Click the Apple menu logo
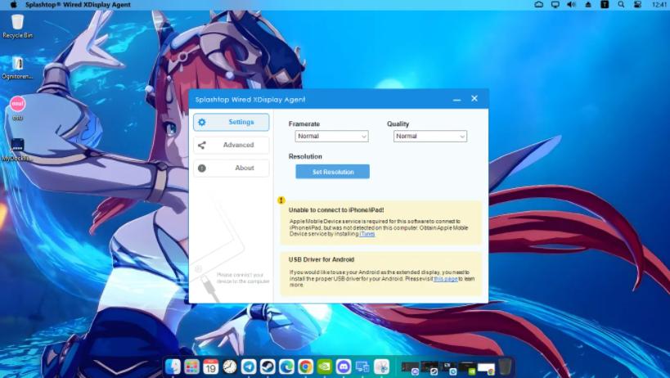Screen dimensions: 670x378 [14, 5]
